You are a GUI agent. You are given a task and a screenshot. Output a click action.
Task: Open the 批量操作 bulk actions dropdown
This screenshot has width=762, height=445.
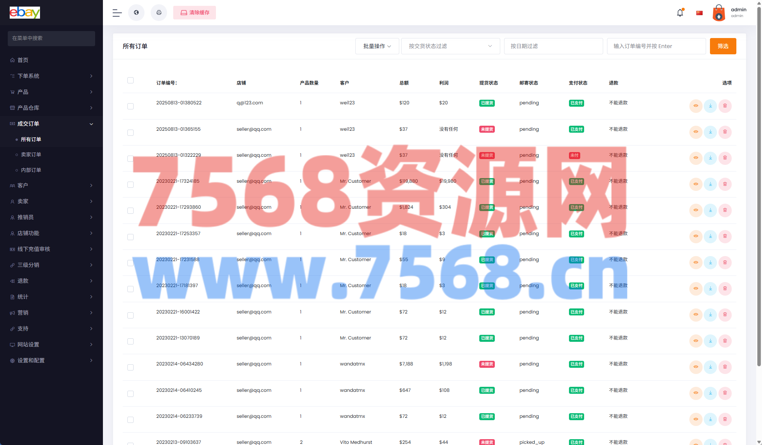pyautogui.click(x=377, y=46)
